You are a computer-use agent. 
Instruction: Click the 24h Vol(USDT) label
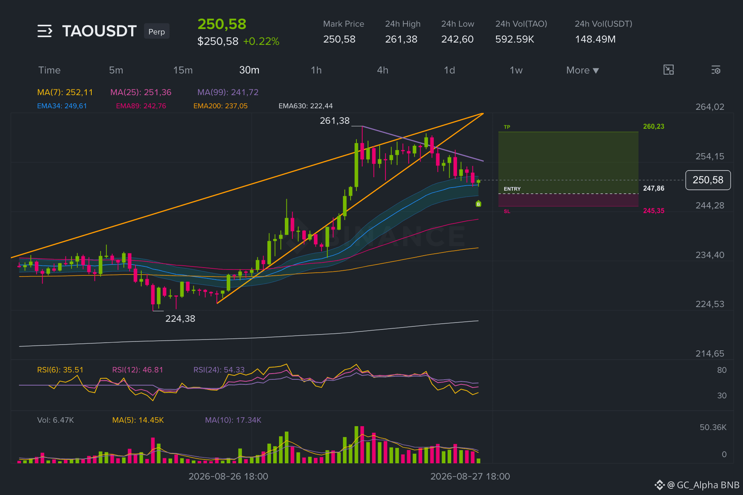604,24
